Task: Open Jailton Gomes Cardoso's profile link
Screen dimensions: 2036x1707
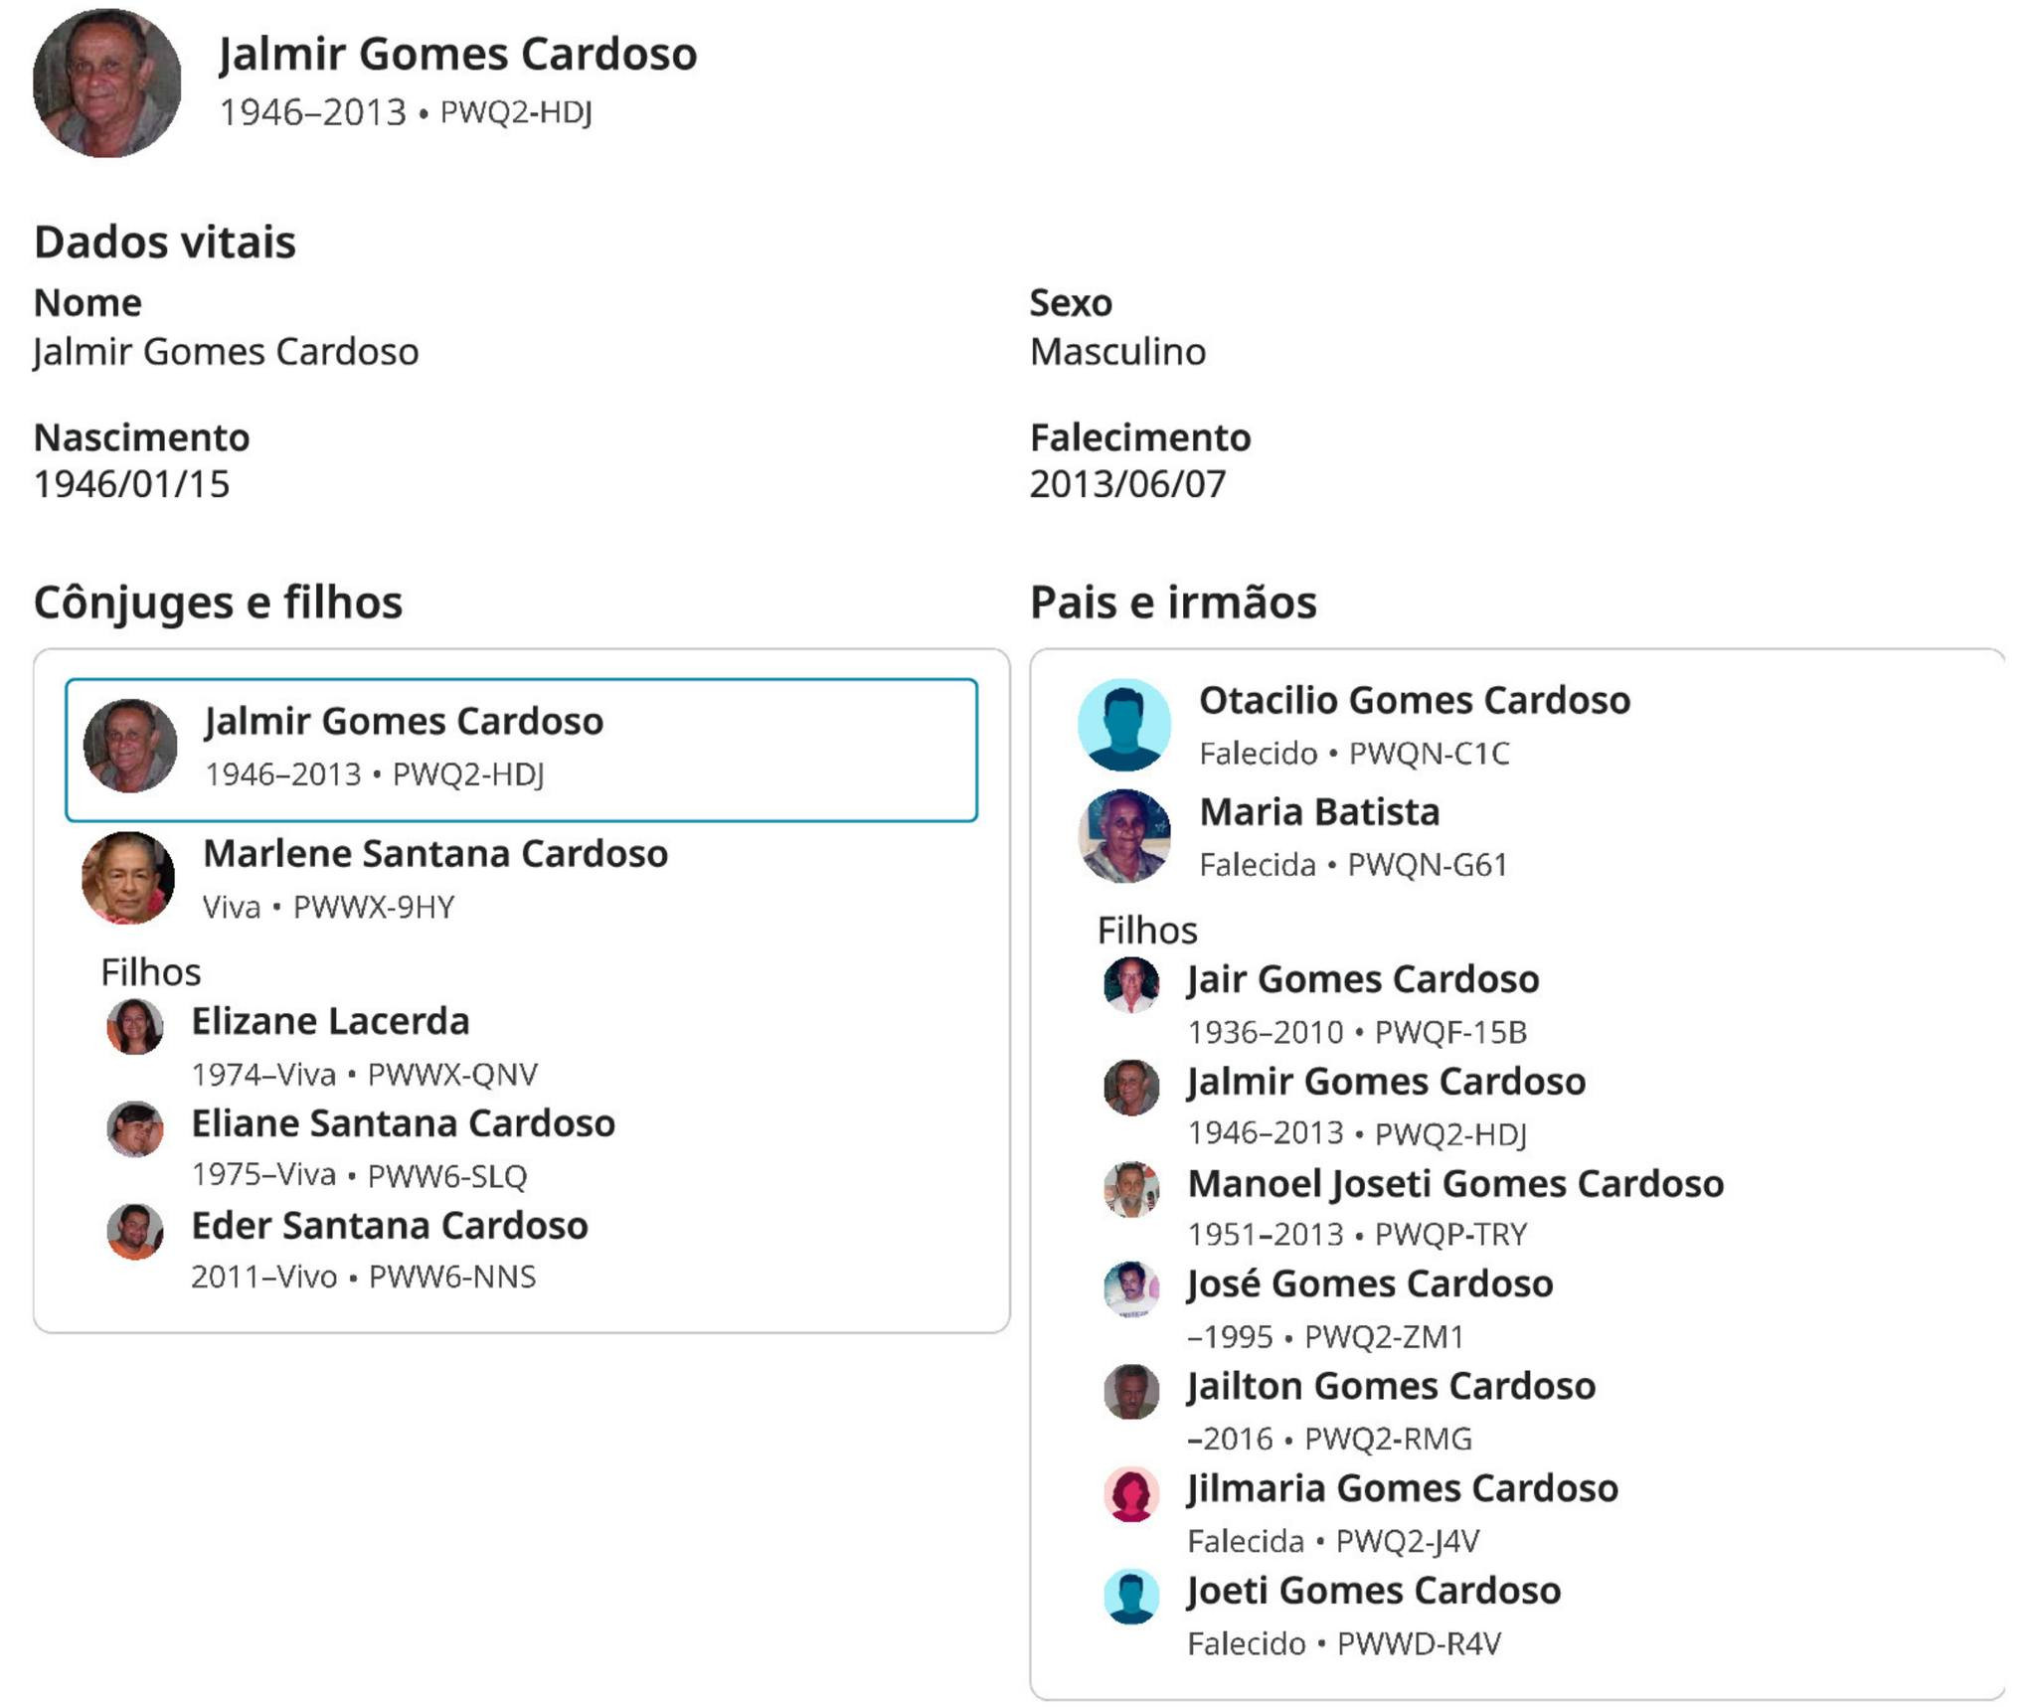Action: click(x=1391, y=1386)
